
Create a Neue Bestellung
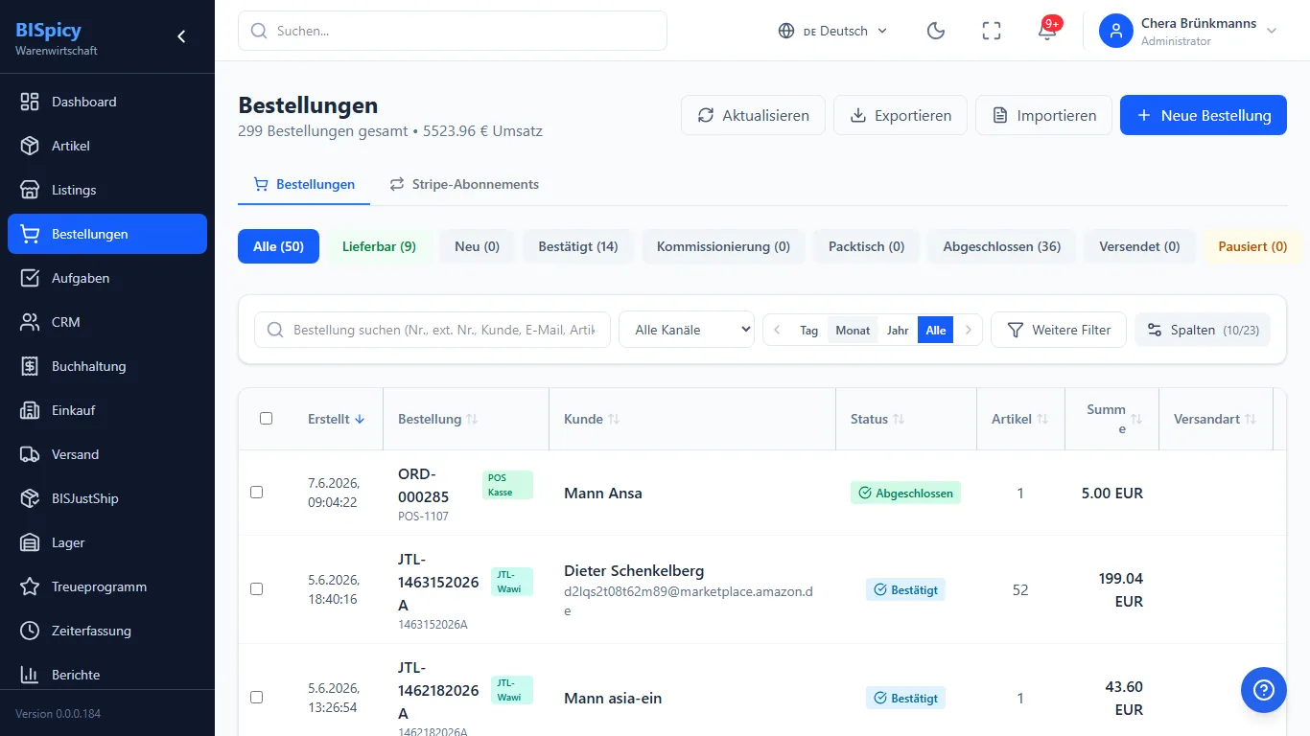(x=1204, y=115)
